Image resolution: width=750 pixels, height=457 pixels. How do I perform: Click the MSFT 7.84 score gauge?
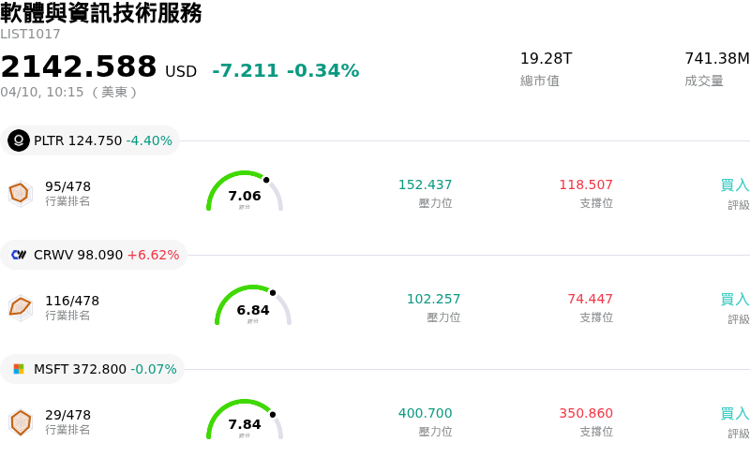pyautogui.click(x=245, y=421)
